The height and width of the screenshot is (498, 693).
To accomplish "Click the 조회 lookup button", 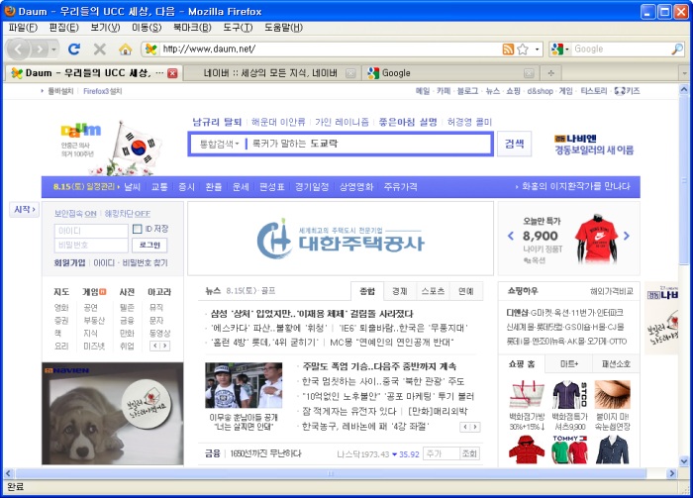I will click(469, 453).
